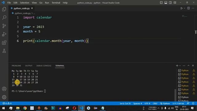Click 3.11.1 64-bit interpreter selector
197x111 pixels.
pos(178,104)
